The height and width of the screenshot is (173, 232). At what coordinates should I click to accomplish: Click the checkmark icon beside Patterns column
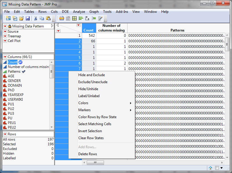click(x=24, y=71)
